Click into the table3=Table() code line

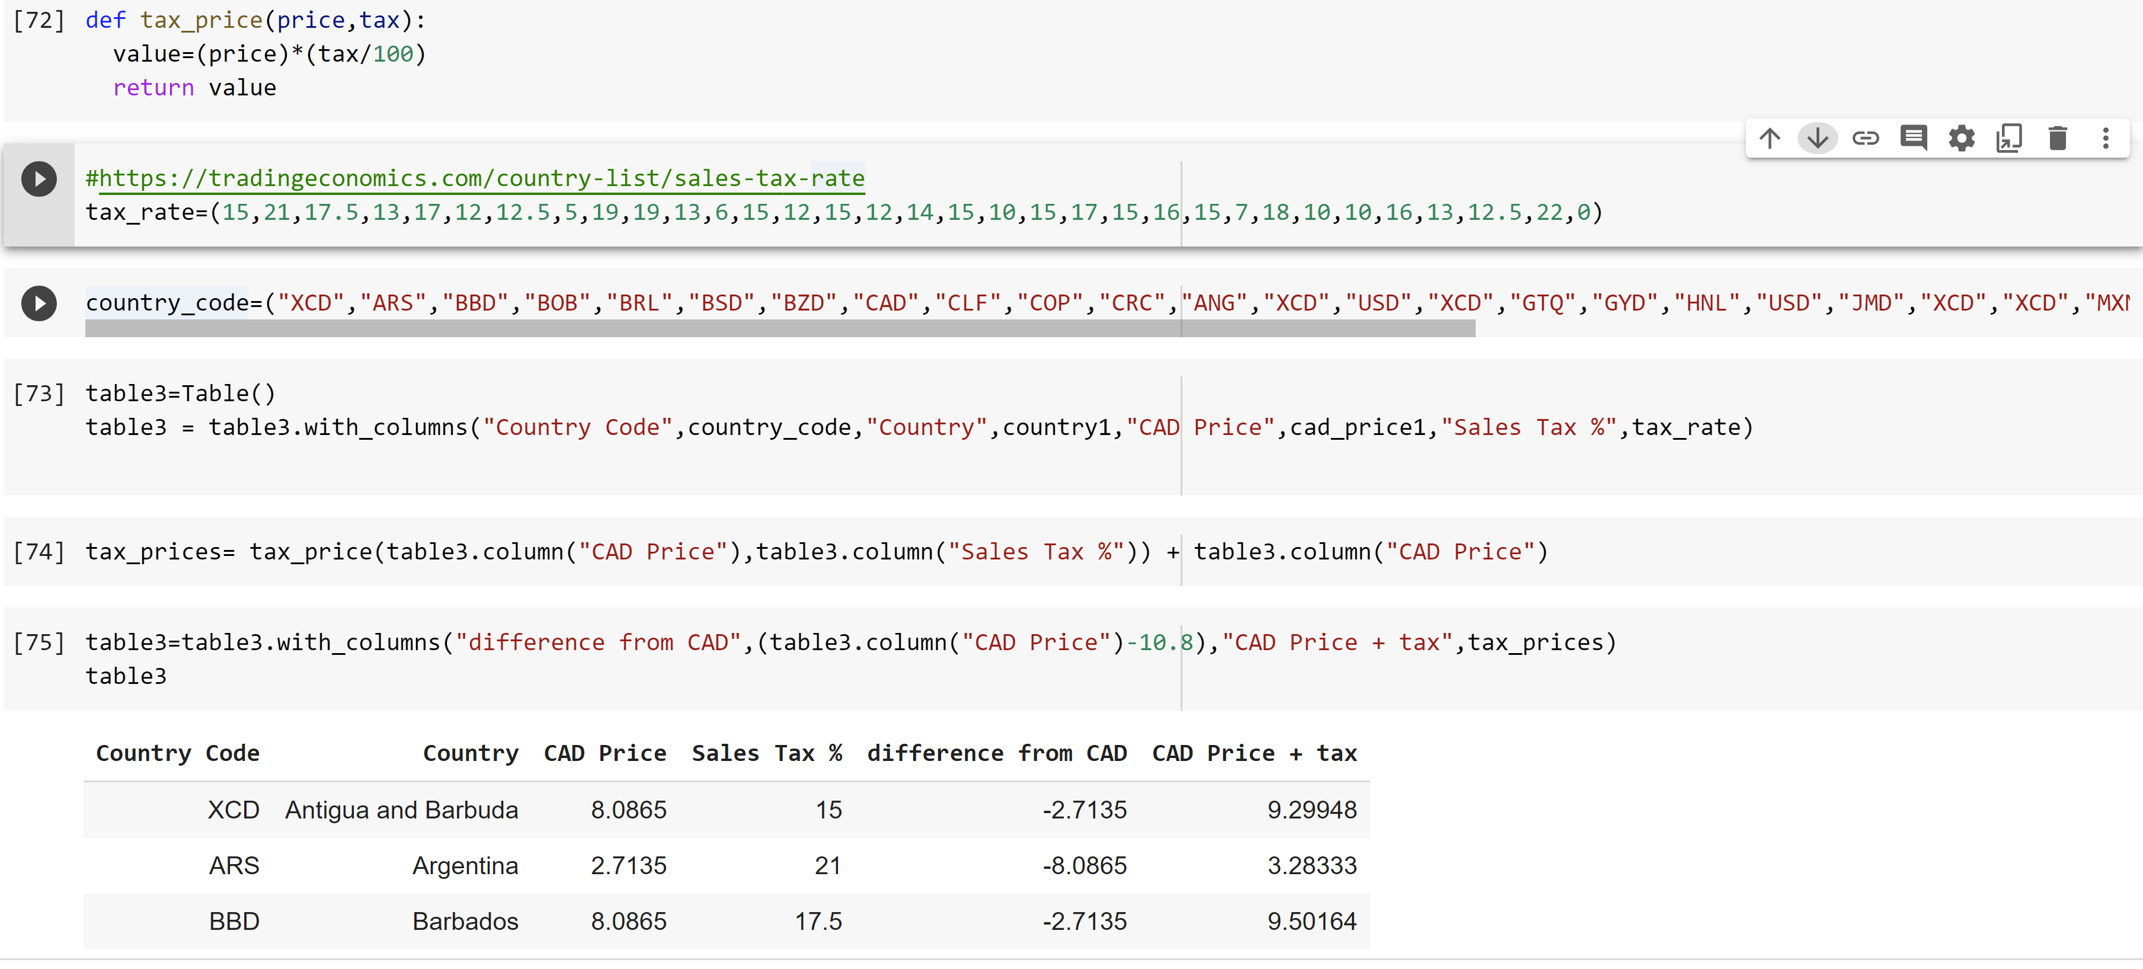[x=181, y=394]
